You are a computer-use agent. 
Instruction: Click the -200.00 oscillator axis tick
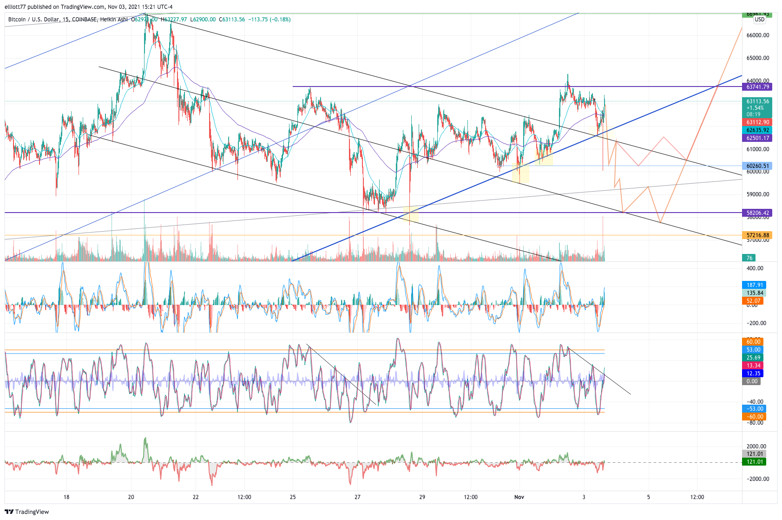tap(756, 323)
